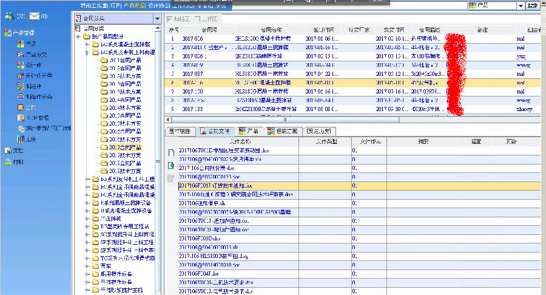The height and width of the screenshot is (295, 546).
Task: Select 文档 section in the left sidebar
Action: (18, 150)
